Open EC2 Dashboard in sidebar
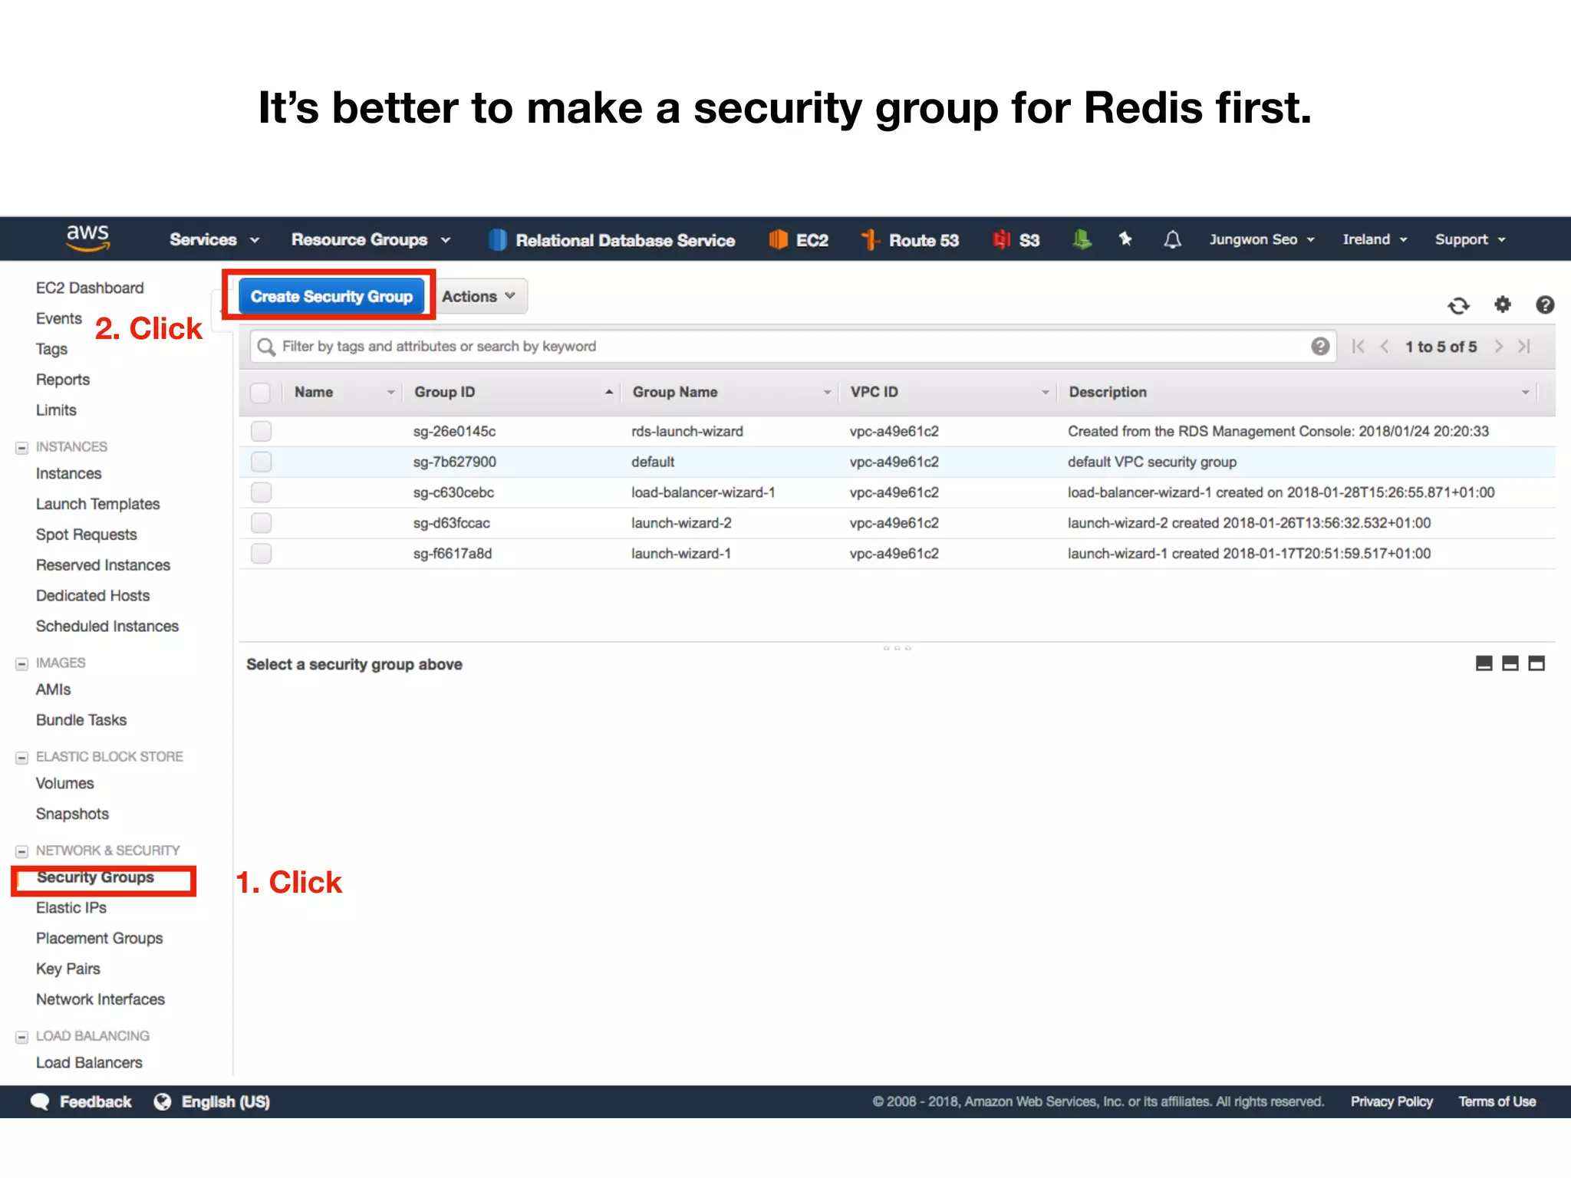Viewport: 1571px width, 1178px height. (90, 288)
